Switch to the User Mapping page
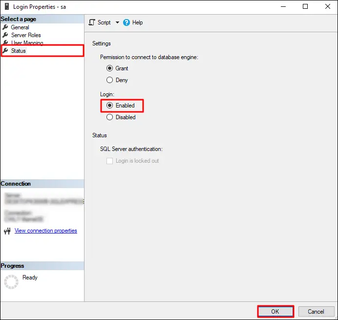 [x=27, y=43]
